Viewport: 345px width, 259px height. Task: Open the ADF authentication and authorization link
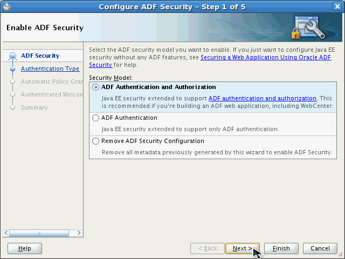tap(263, 98)
